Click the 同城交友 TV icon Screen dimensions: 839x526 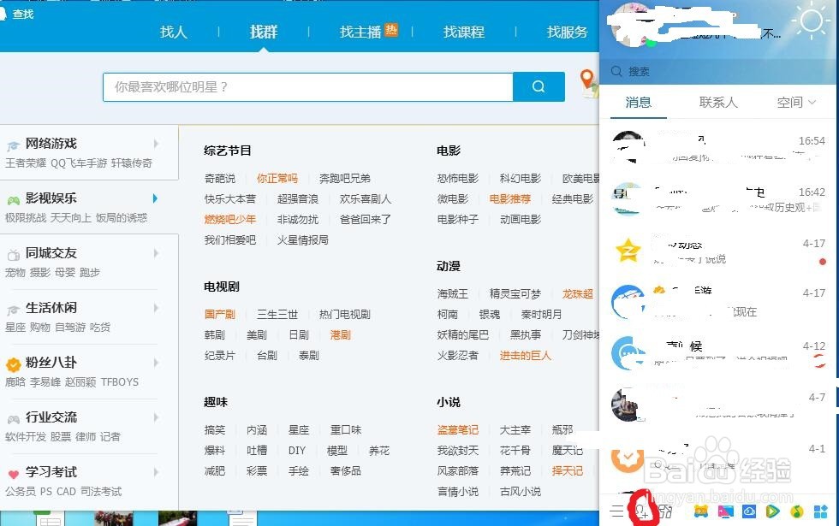14,255
